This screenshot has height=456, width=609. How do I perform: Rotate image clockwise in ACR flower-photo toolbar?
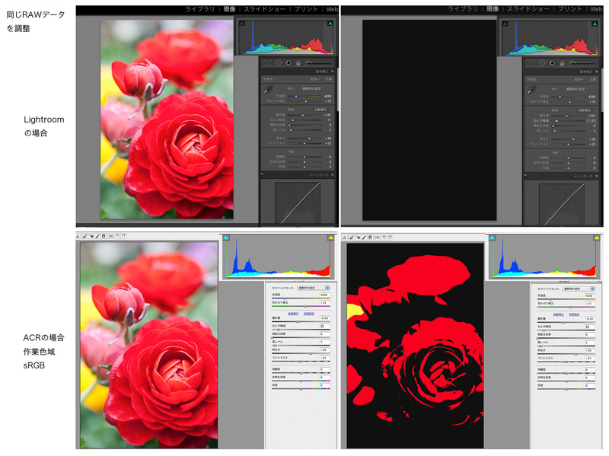(123, 236)
